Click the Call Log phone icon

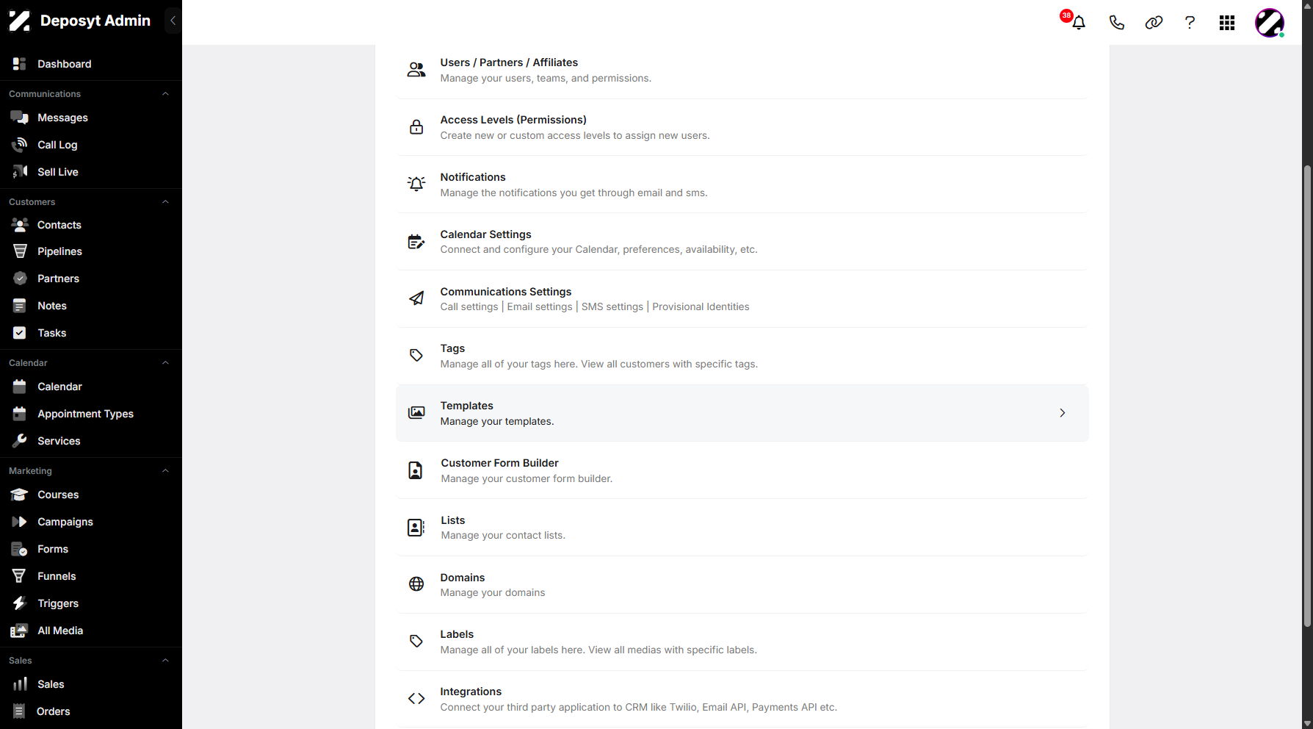tap(20, 145)
